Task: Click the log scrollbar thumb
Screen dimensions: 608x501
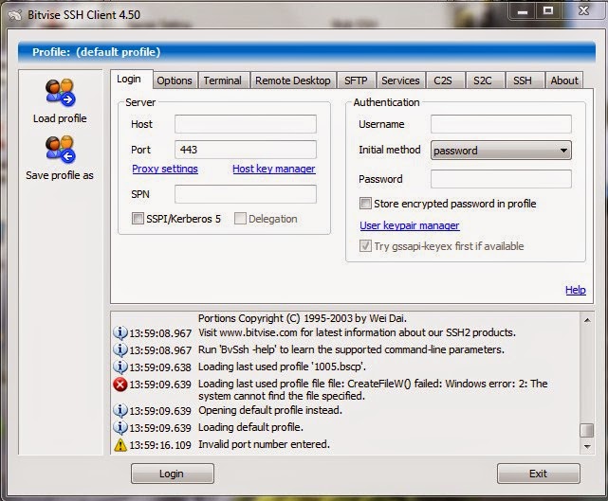Action: 587,430
